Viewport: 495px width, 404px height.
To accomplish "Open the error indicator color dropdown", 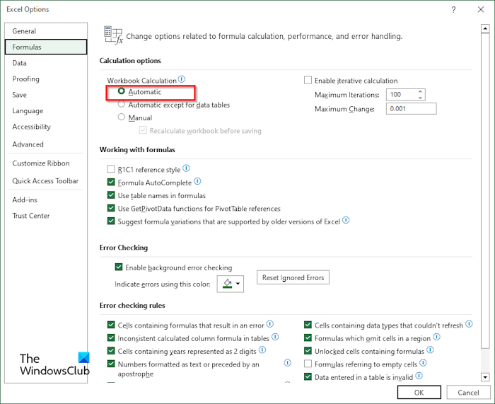I will (230, 284).
